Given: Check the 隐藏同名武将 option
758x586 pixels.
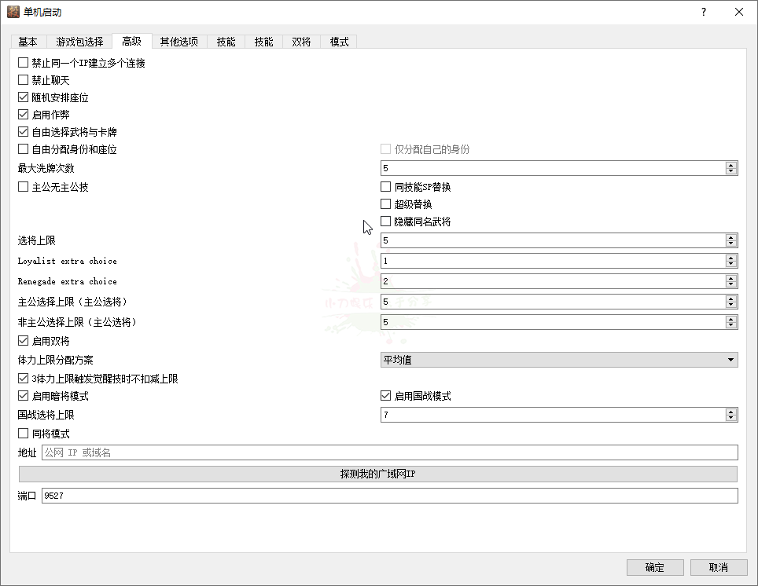Looking at the screenshot, I should (x=386, y=222).
